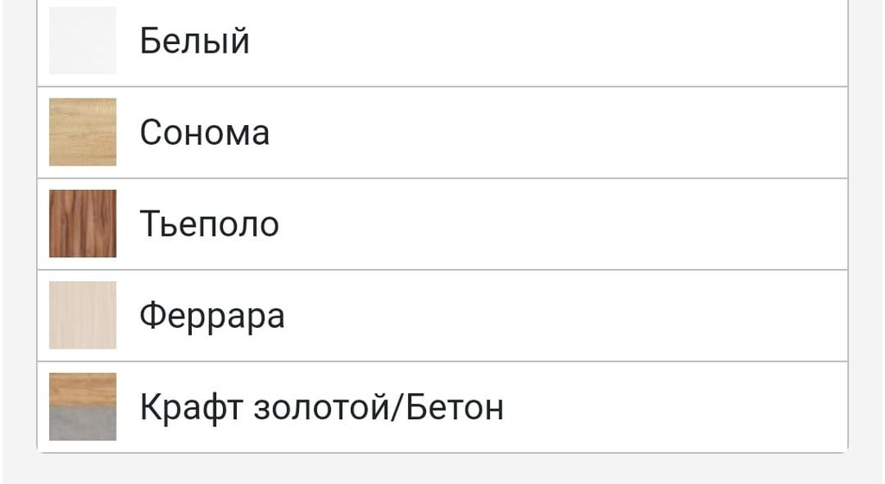The image size is (885, 484).
Task: Pick the Тьеполо dark walnut swatch
Action: pyautogui.click(x=82, y=223)
